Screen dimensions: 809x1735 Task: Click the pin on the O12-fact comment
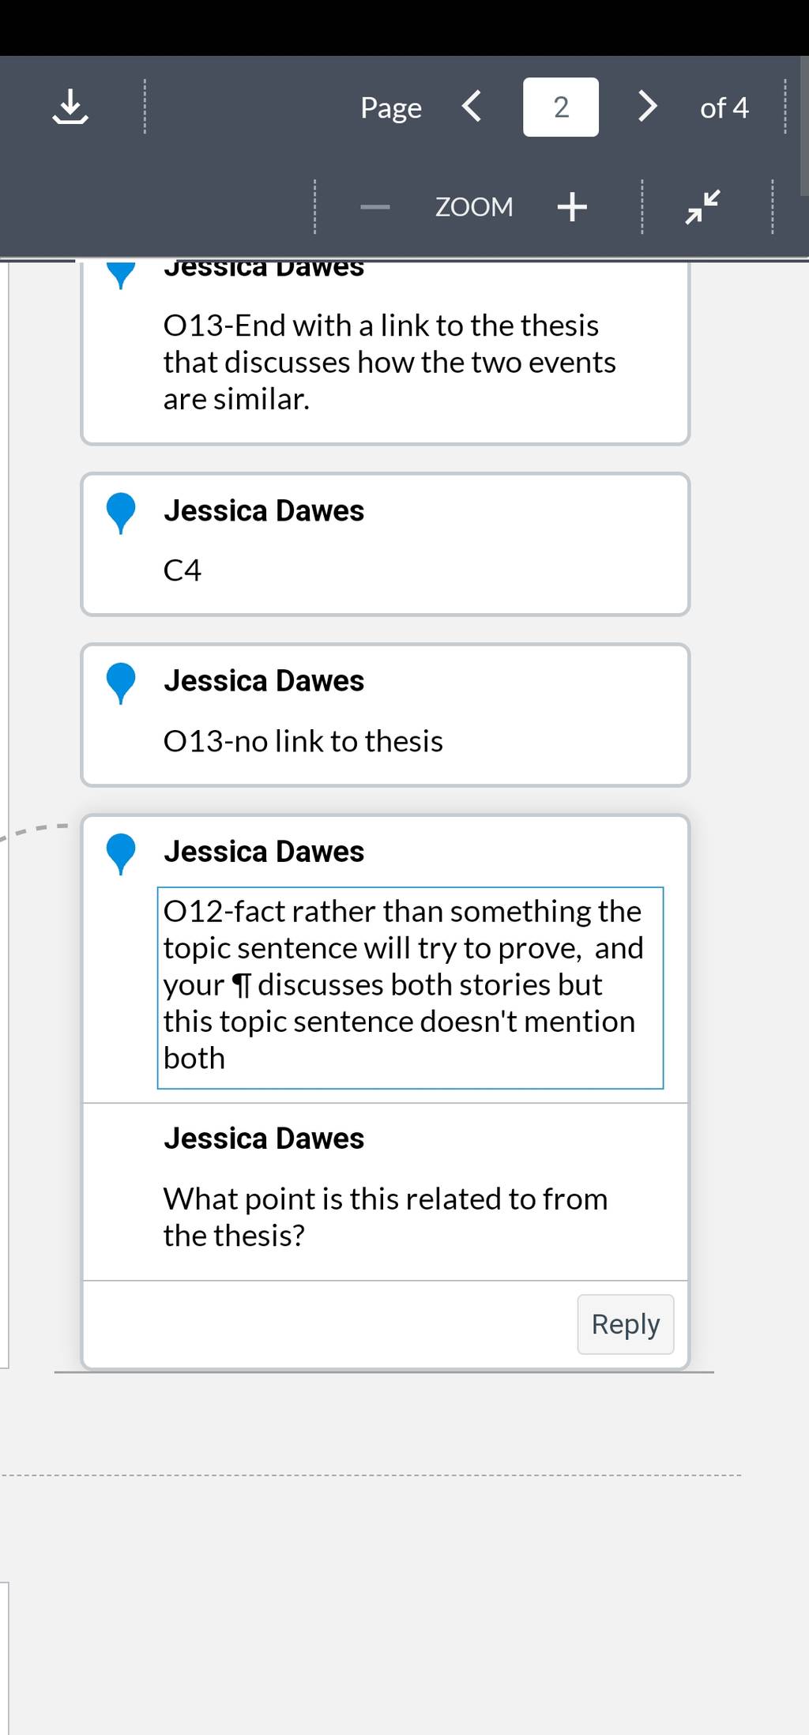tap(121, 854)
